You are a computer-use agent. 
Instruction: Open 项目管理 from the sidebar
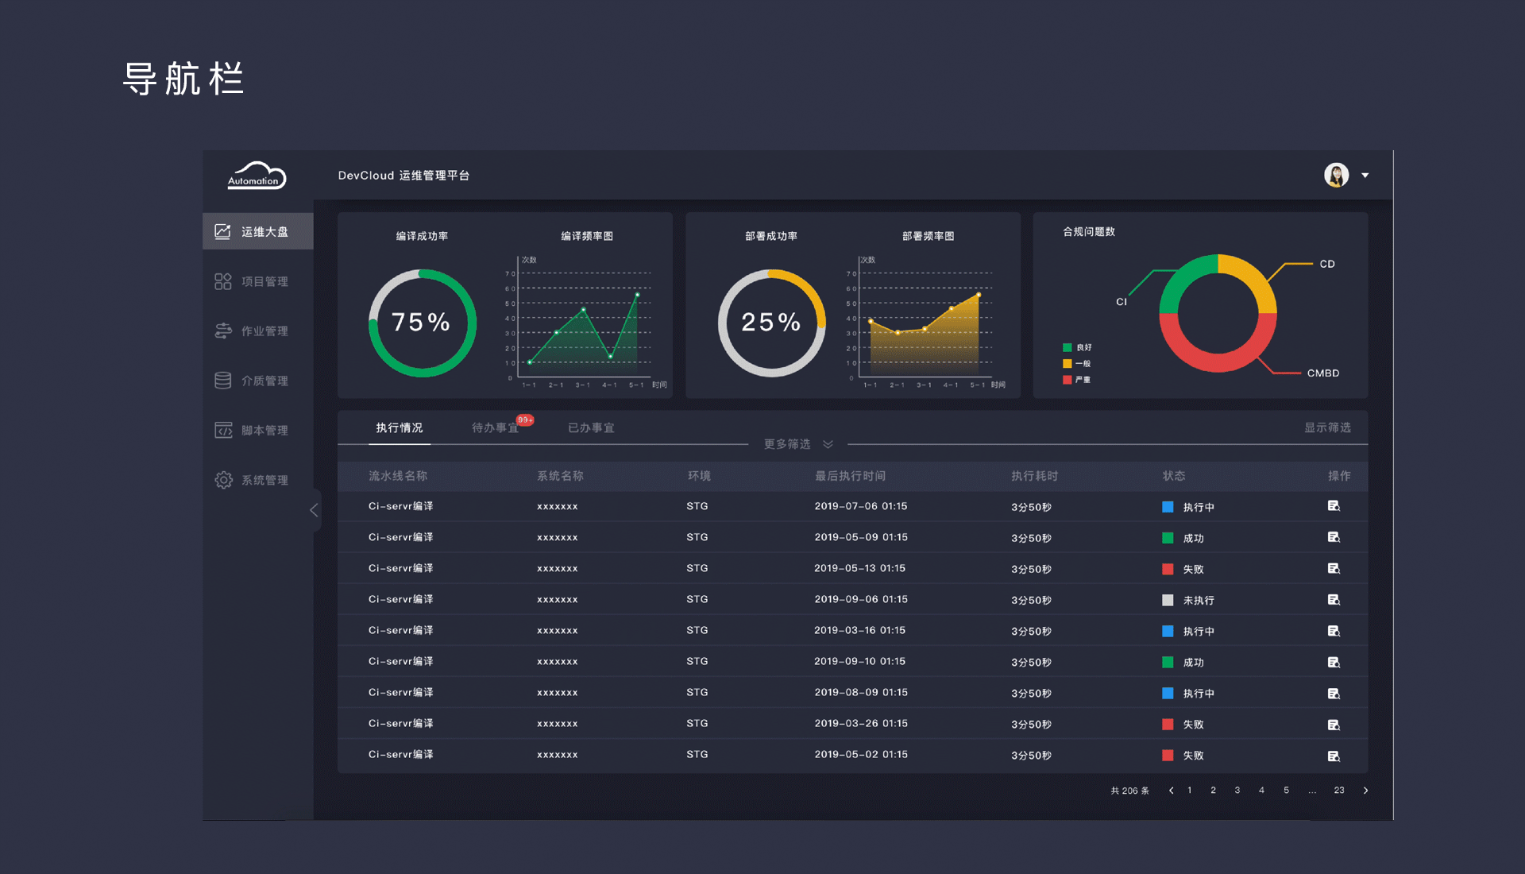223,280
